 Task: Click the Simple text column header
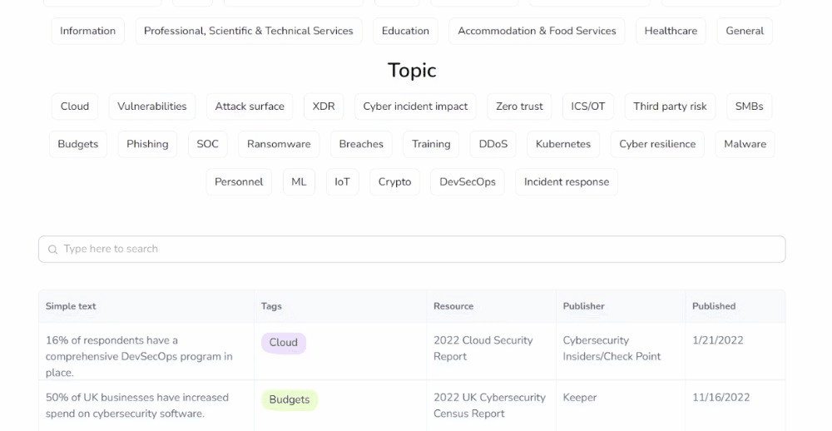[x=71, y=306]
